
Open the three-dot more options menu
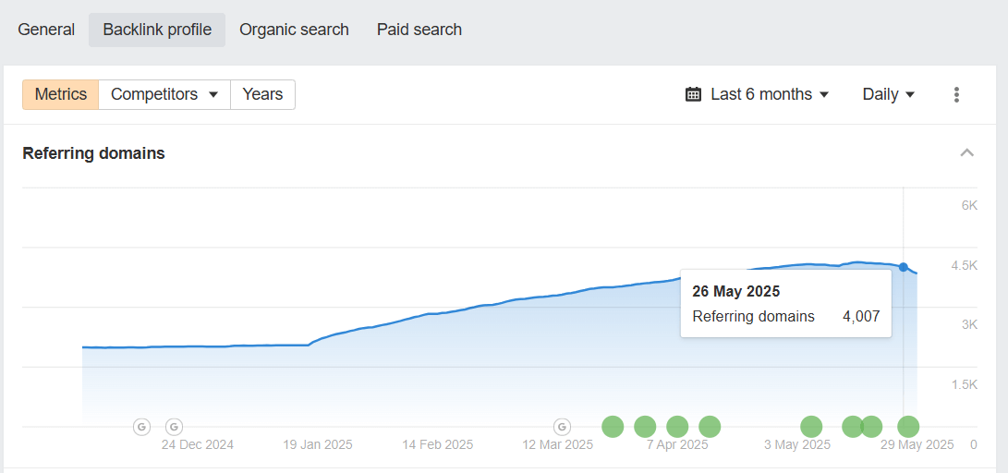[956, 94]
